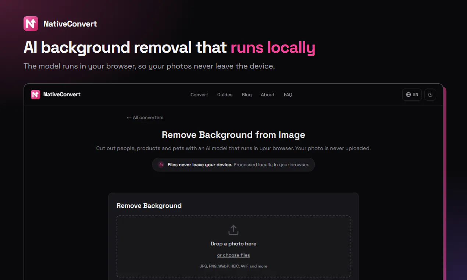
Task: Click the 'or choose files' link
Action: coord(233,255)
